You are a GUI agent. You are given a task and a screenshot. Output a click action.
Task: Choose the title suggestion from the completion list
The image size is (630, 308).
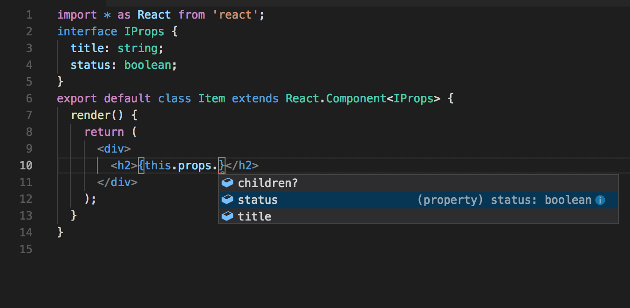[254, 216]
